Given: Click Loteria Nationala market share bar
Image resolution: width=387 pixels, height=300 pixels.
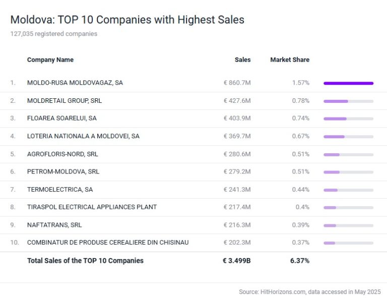Looking at the screenshot, I should coord(349,137).
